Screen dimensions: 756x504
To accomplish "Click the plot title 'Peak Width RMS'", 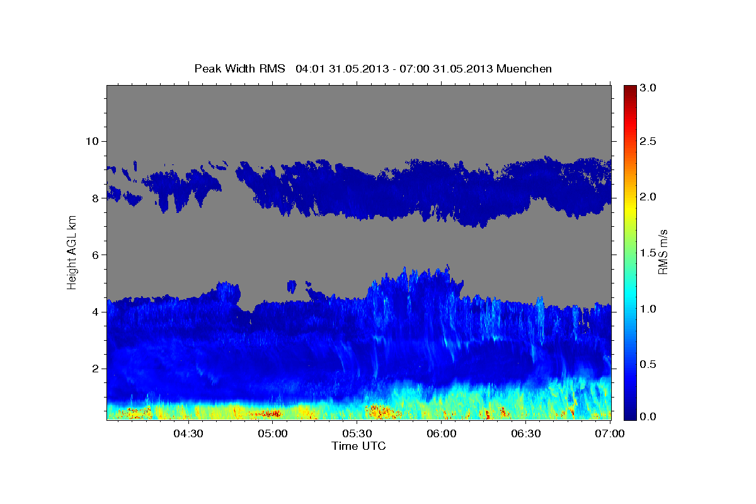I will (239, 69).
